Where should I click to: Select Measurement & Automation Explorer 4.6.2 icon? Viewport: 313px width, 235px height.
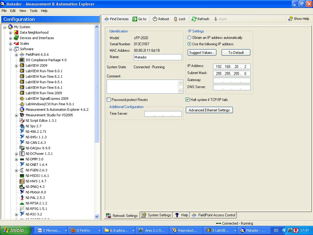(x=22, y=110)
